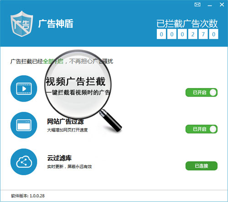Toggle the video ad blocking 已开启 switch
The image size is (228, 202).
coord(202,92)
